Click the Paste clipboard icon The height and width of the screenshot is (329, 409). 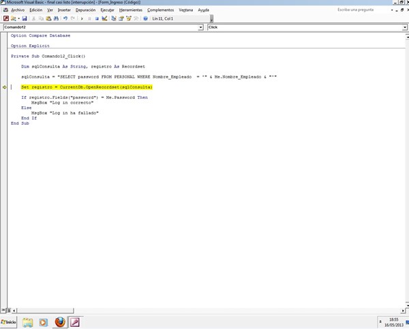(x=48, y=18)
